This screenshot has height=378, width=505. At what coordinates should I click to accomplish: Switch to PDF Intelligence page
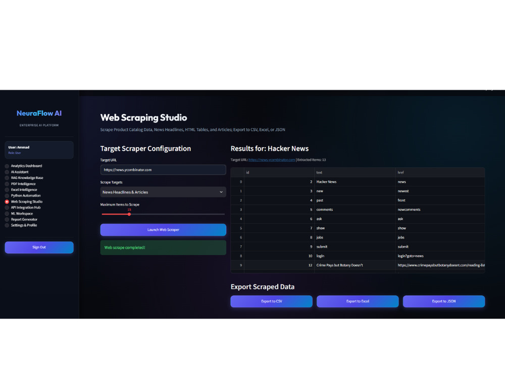20,184
